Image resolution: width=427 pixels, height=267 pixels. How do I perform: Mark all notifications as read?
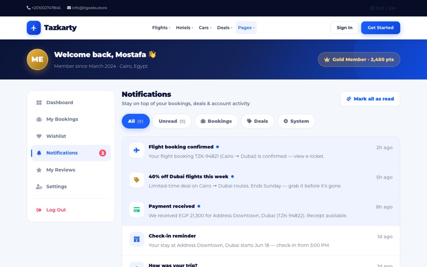coord(370,99)
